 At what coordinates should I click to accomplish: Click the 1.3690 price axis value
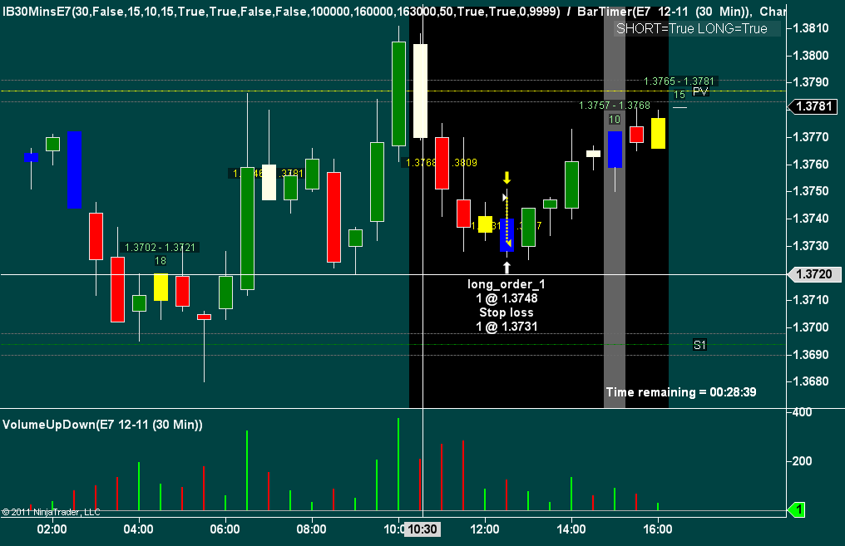point(811,355)
